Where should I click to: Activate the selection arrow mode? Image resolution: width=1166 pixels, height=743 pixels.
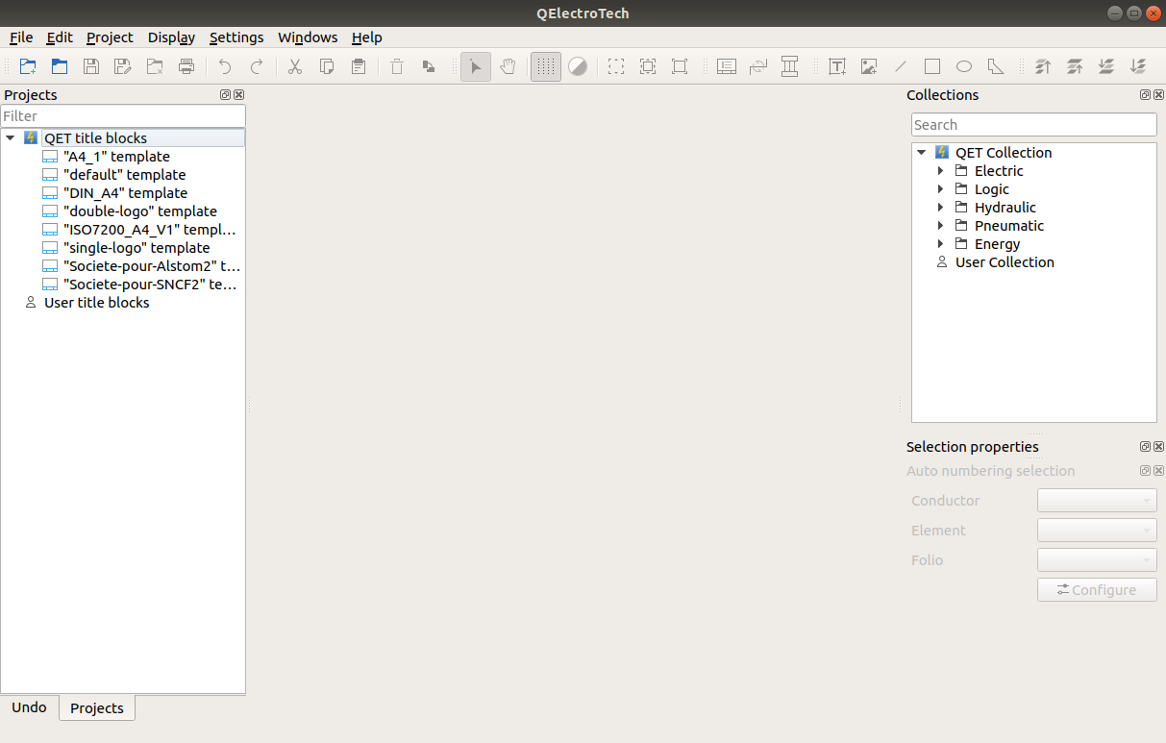pos(476,66)
